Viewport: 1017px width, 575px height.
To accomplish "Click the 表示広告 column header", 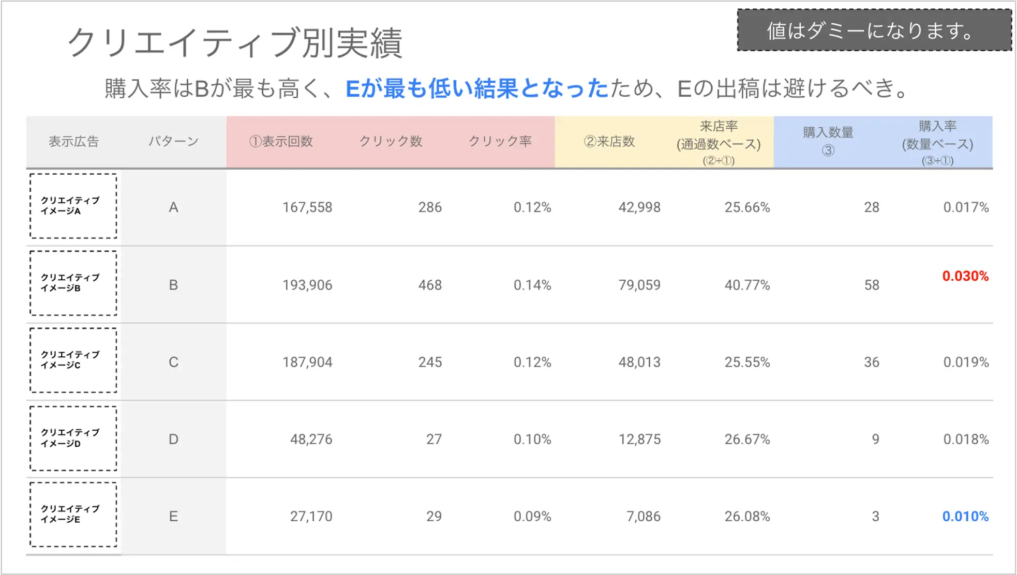I will [73, 142].
